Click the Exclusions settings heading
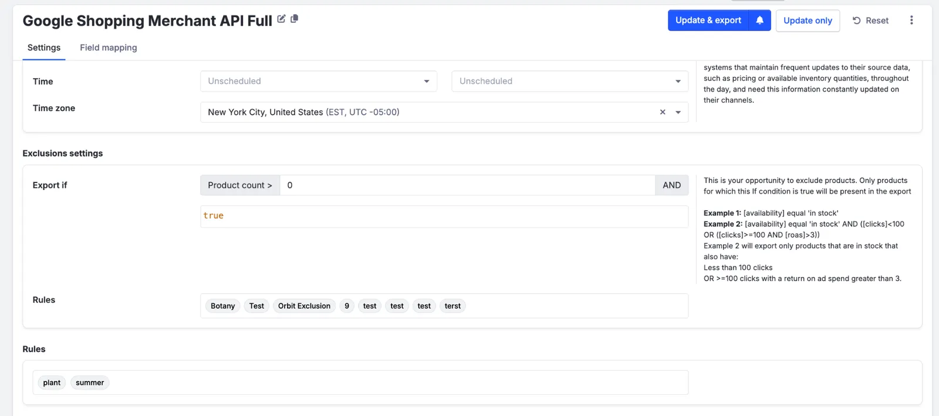The width and height of the screenshot is (939, 416). [x=63, y=153]
